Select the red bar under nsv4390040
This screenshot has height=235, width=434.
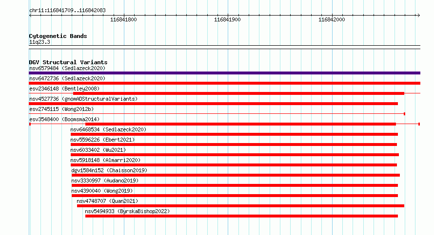pyautogui.click(x=235, y=196)
